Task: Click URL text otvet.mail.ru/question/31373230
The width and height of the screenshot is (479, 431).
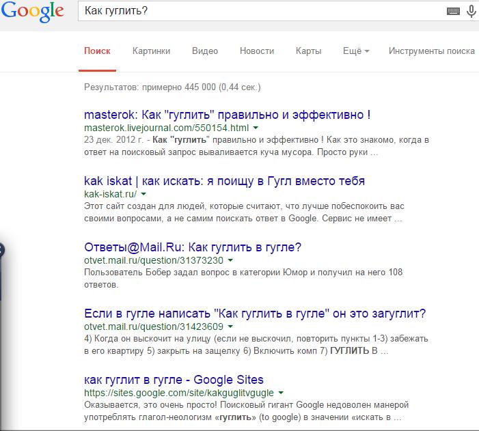Action: click(154, 260)
